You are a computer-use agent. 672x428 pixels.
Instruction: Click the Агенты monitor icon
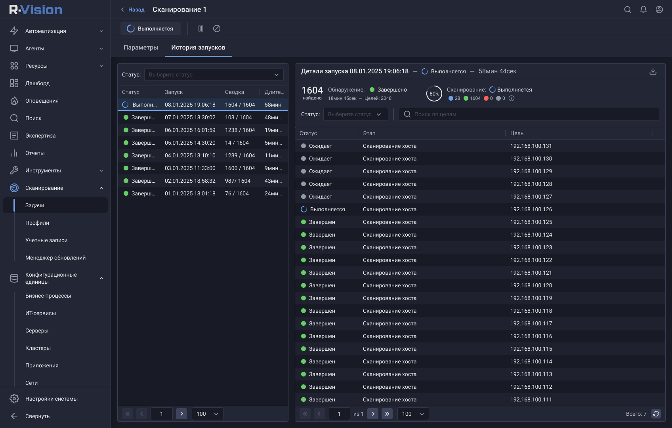(14, 48)
